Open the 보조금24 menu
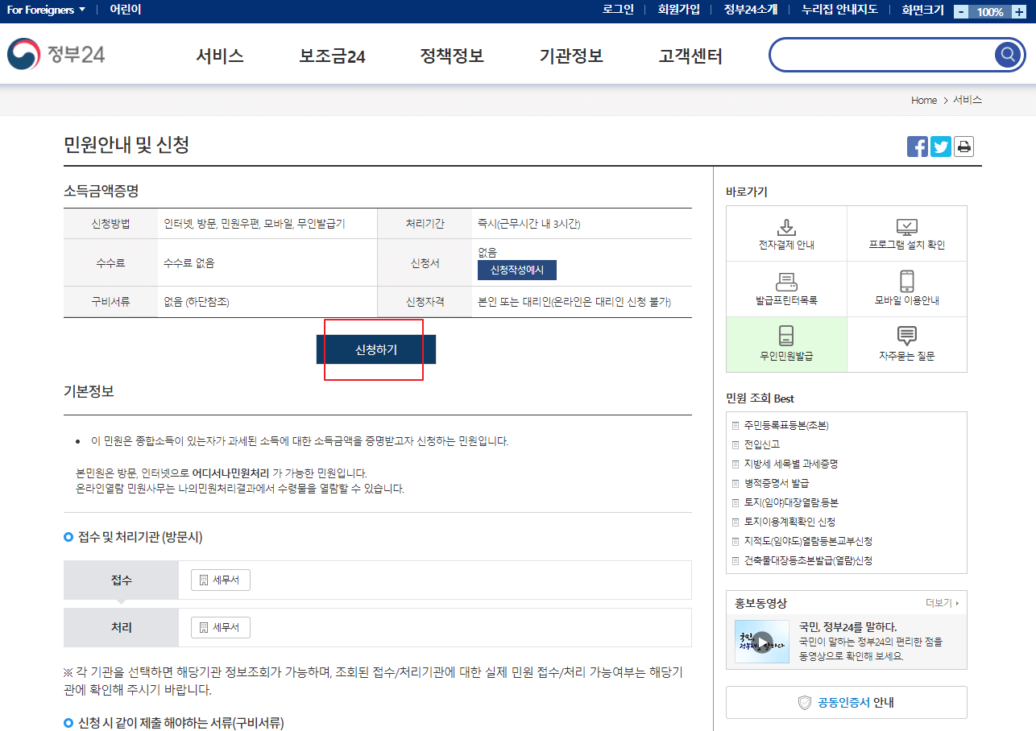1036x731 pixels. pyautogui.click(x=332, y=56)
